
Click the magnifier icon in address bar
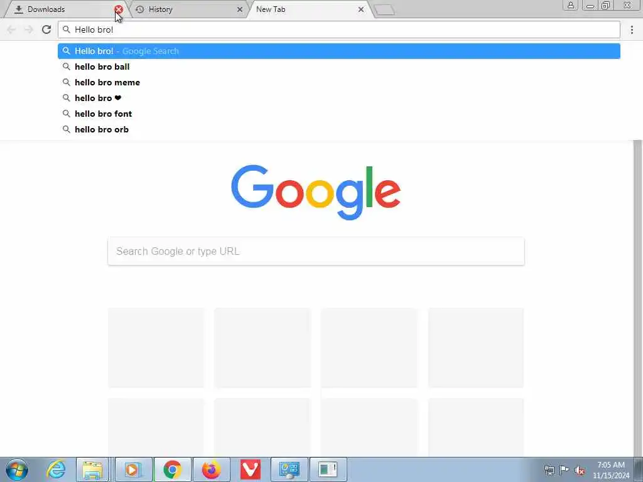67,29
